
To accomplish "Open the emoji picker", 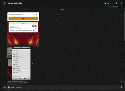I will coord(8,87).
